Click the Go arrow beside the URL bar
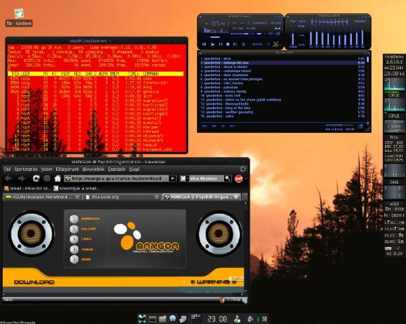Viewport: 406px width, 324px height. (173, 178)
